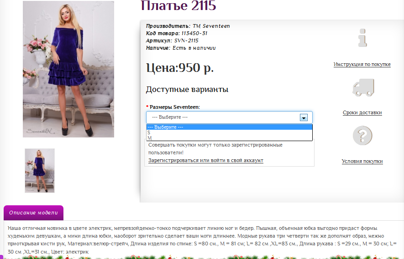Open the Условия покупки link
404x259 pixels.
(x=362, y=161)
